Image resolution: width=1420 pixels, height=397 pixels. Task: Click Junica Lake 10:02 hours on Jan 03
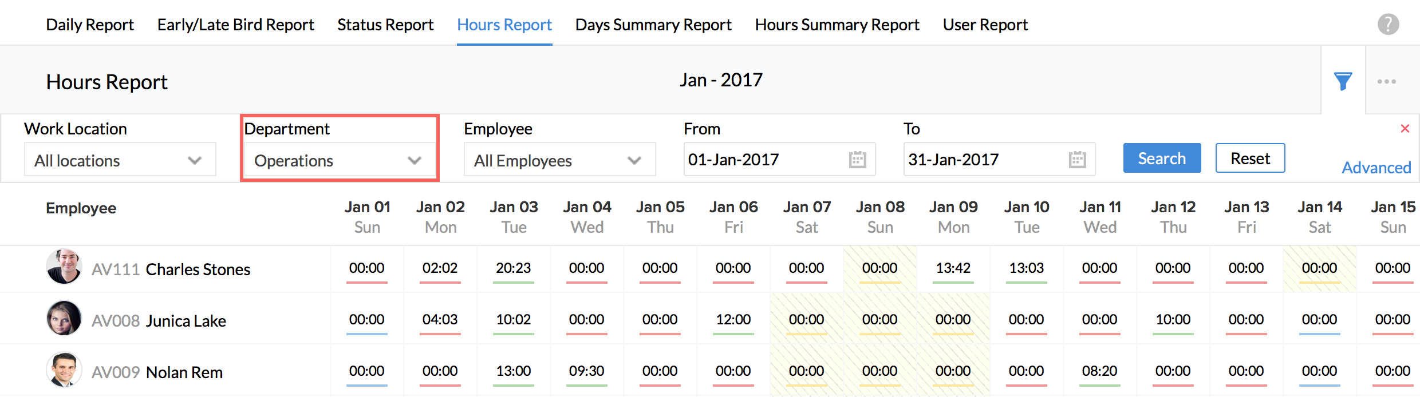(513, 319)
